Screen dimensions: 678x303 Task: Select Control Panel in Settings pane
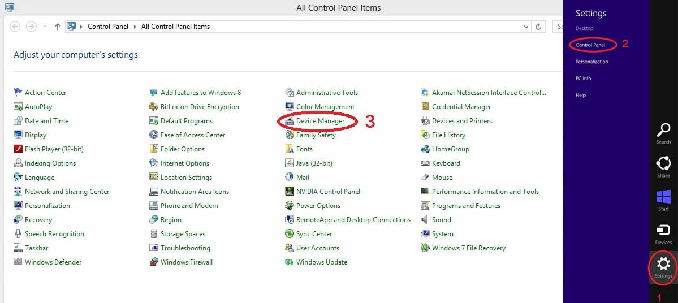(590, 45)
